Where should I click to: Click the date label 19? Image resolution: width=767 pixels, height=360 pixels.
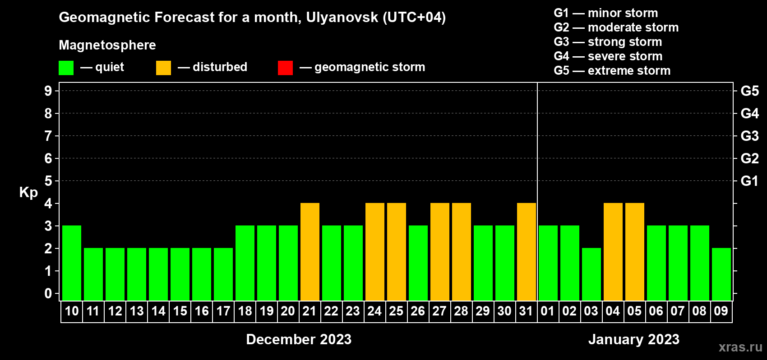[x=267, y=311]
